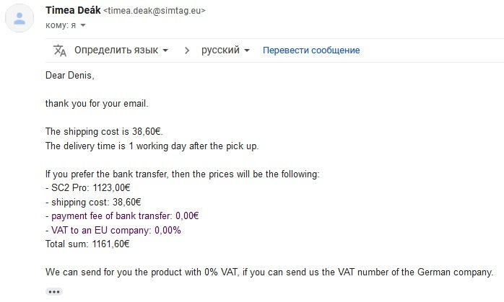Click the delivery time sentence
504x302 pixels.
(x=152, y=146)
